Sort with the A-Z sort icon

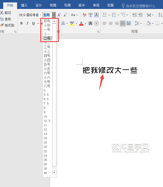pyautogui.click(x=160, y=15)
